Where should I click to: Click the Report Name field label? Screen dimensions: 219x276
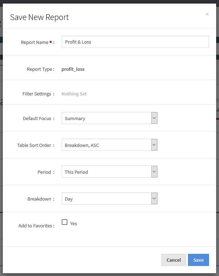(35, 42)
